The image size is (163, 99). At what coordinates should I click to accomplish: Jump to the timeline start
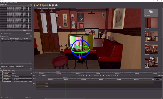point(84,75)
